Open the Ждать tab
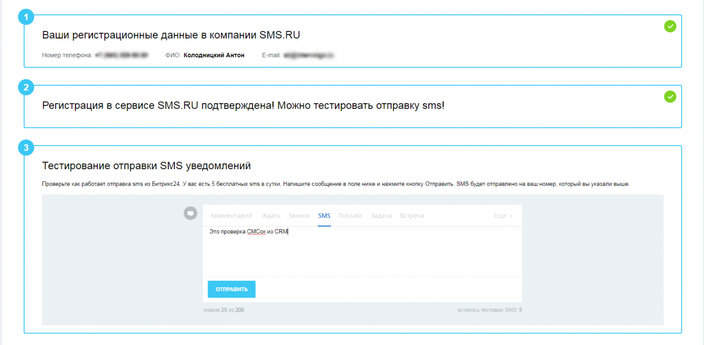This screenshot has height=345, width=704. [x=271, y=216]
